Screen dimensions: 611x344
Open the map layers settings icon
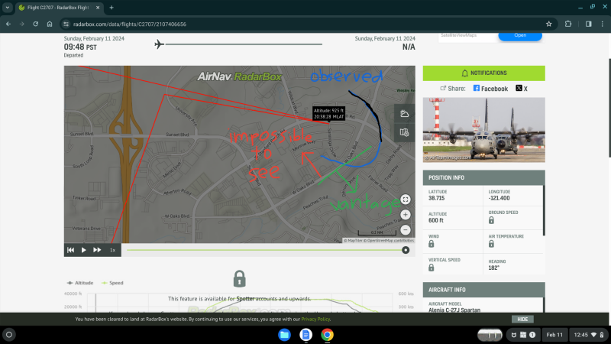tap(405, 132)
